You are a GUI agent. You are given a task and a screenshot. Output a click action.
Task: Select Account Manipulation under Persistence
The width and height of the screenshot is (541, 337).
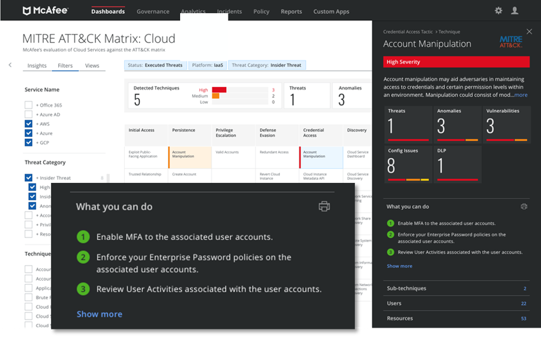(190, 158)
